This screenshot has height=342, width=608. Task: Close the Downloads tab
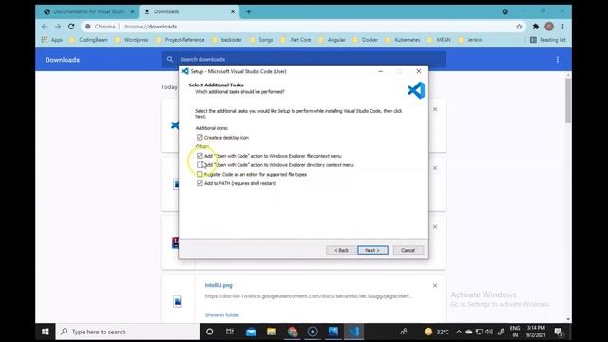click(x=233, y=11)
